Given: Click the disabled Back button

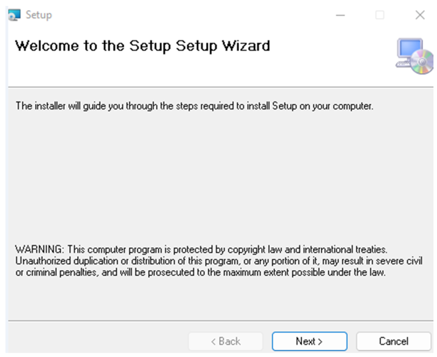Looking at the screenshot, I should point(226,341).
